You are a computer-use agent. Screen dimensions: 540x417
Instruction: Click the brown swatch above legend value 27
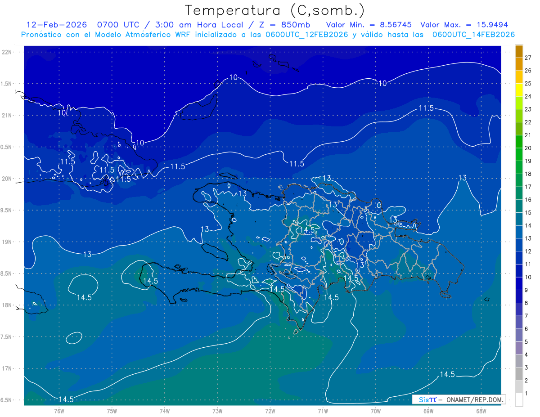pos(519,51)
